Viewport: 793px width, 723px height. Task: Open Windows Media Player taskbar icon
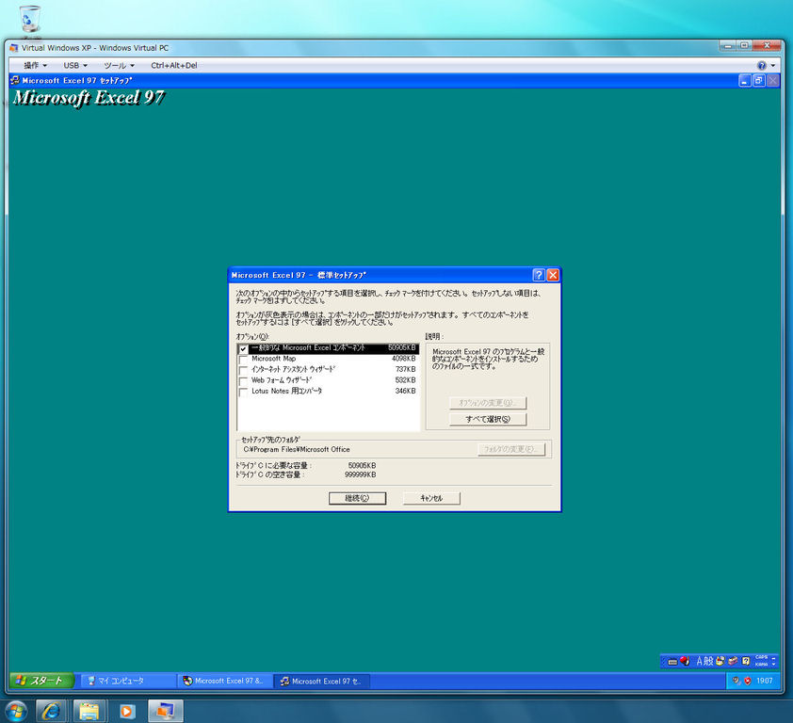[126, 712]
